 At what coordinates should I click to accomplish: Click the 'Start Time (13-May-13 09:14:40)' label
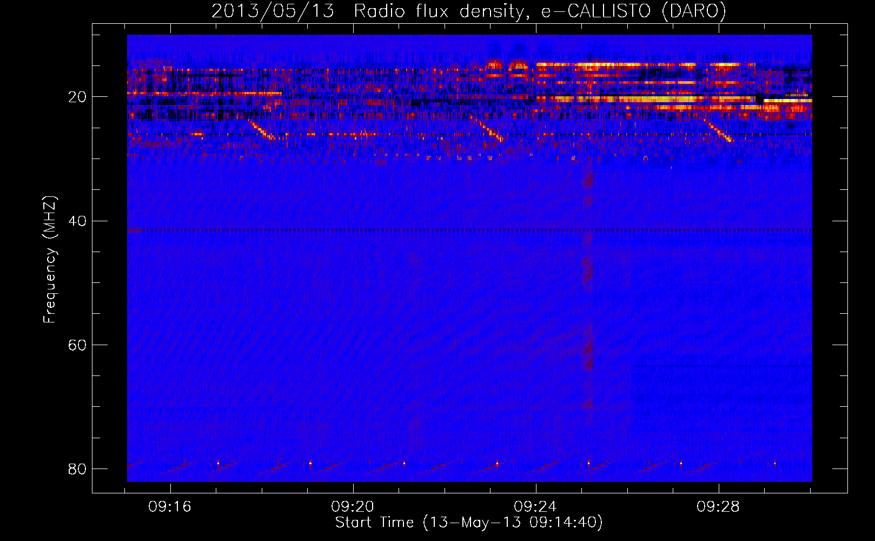point(469,523)
